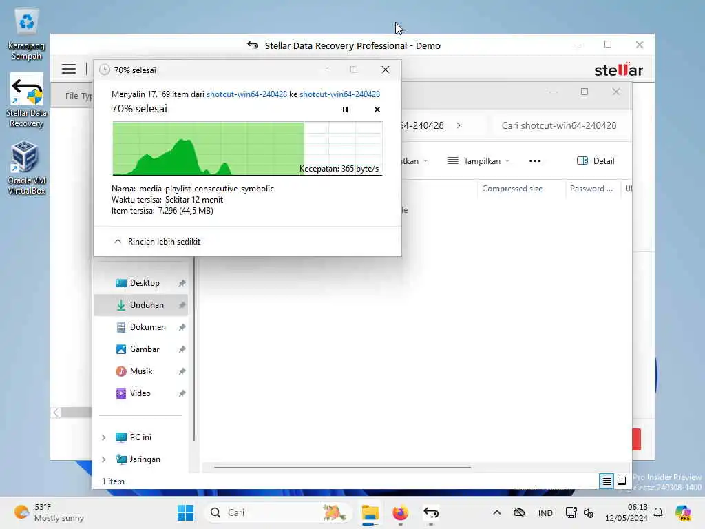
Task: Close the 70% selesai copy dialog
Action: (386, 70)
